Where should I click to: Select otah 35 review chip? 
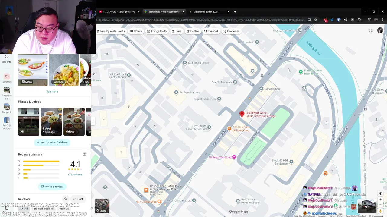point(64,209)
